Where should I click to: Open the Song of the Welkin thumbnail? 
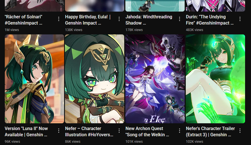click(x=155, y=79)
